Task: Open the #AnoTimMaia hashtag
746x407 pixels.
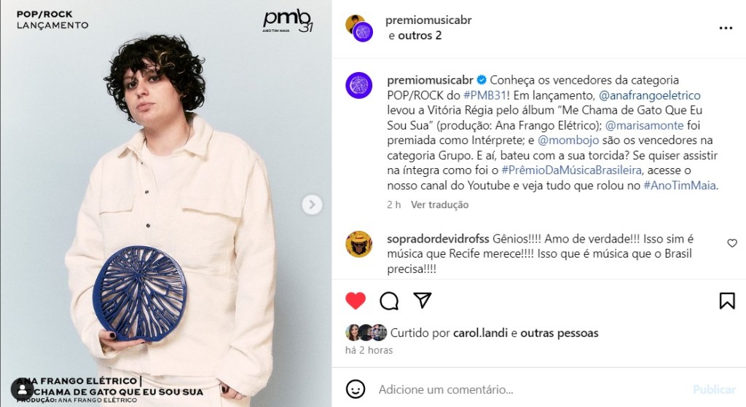Action: [680, 186]
